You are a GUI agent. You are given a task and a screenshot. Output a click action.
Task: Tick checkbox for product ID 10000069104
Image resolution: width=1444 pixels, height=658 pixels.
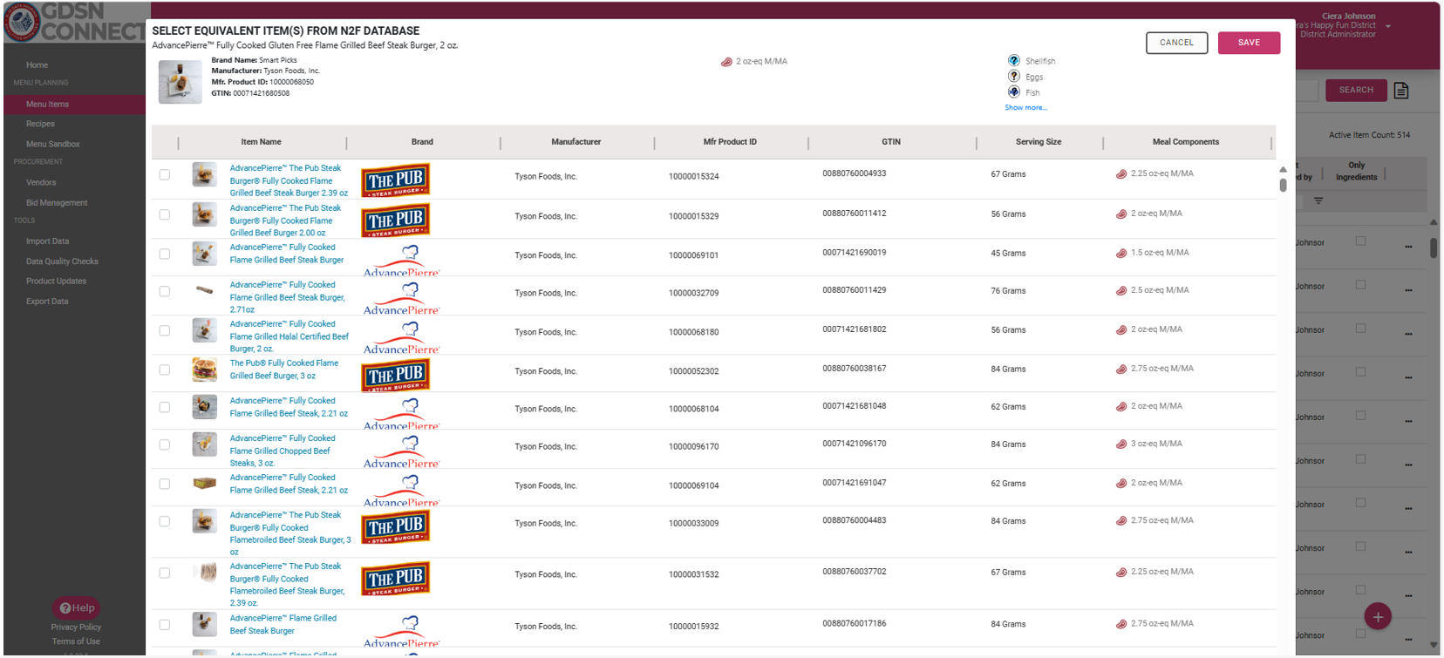[165, 485]
